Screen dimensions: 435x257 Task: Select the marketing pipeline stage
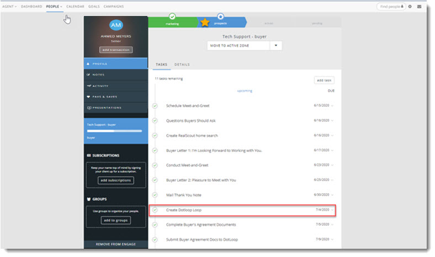pos(172,24)
